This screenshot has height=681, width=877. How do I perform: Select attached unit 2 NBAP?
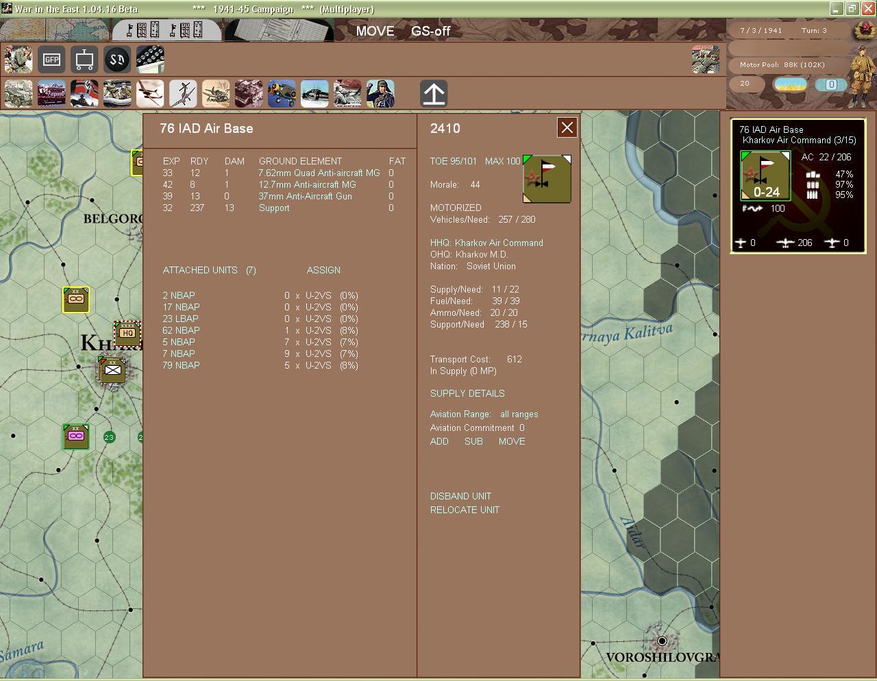point(179,295)
